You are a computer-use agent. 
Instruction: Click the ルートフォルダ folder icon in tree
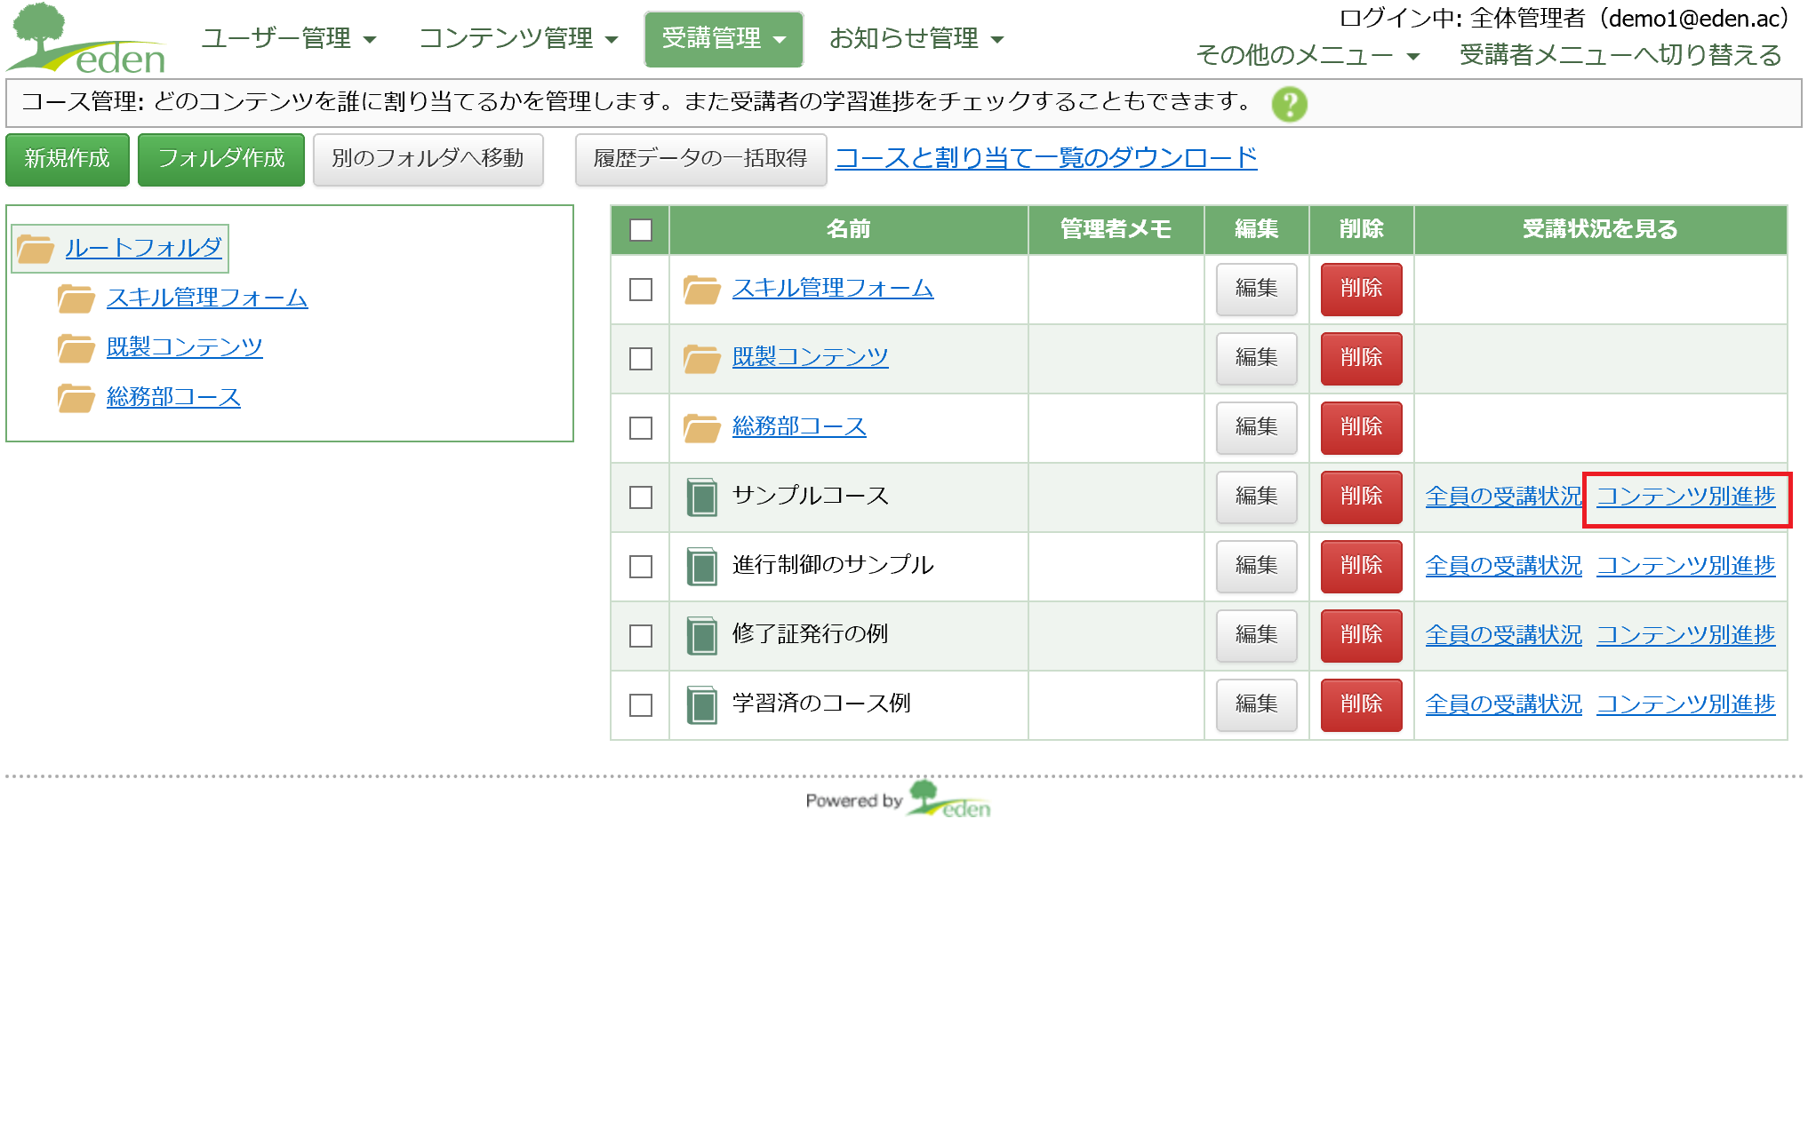tap(36, 249)
